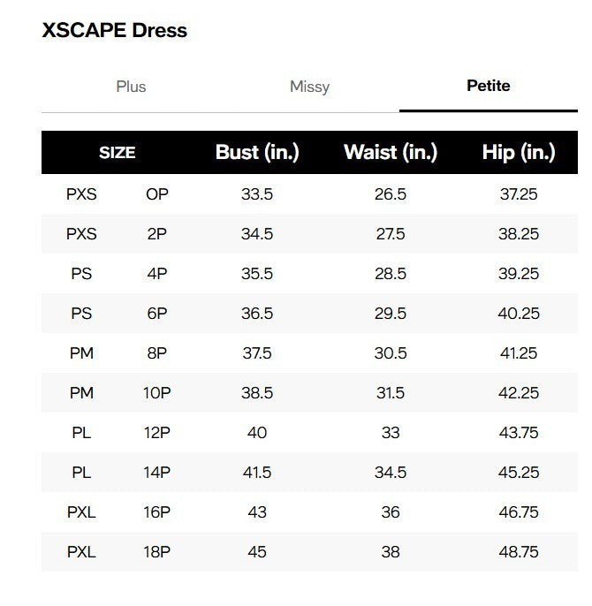Screen dimensions: 592x606
Task: Select the Petite tab
Action: pyautogui.click(x=488, y=86)
